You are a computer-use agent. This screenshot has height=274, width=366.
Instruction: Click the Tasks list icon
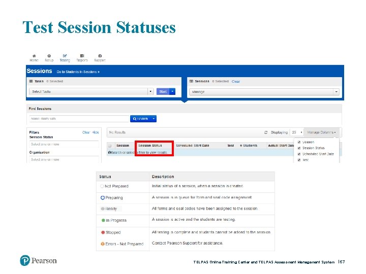point(31,81)
